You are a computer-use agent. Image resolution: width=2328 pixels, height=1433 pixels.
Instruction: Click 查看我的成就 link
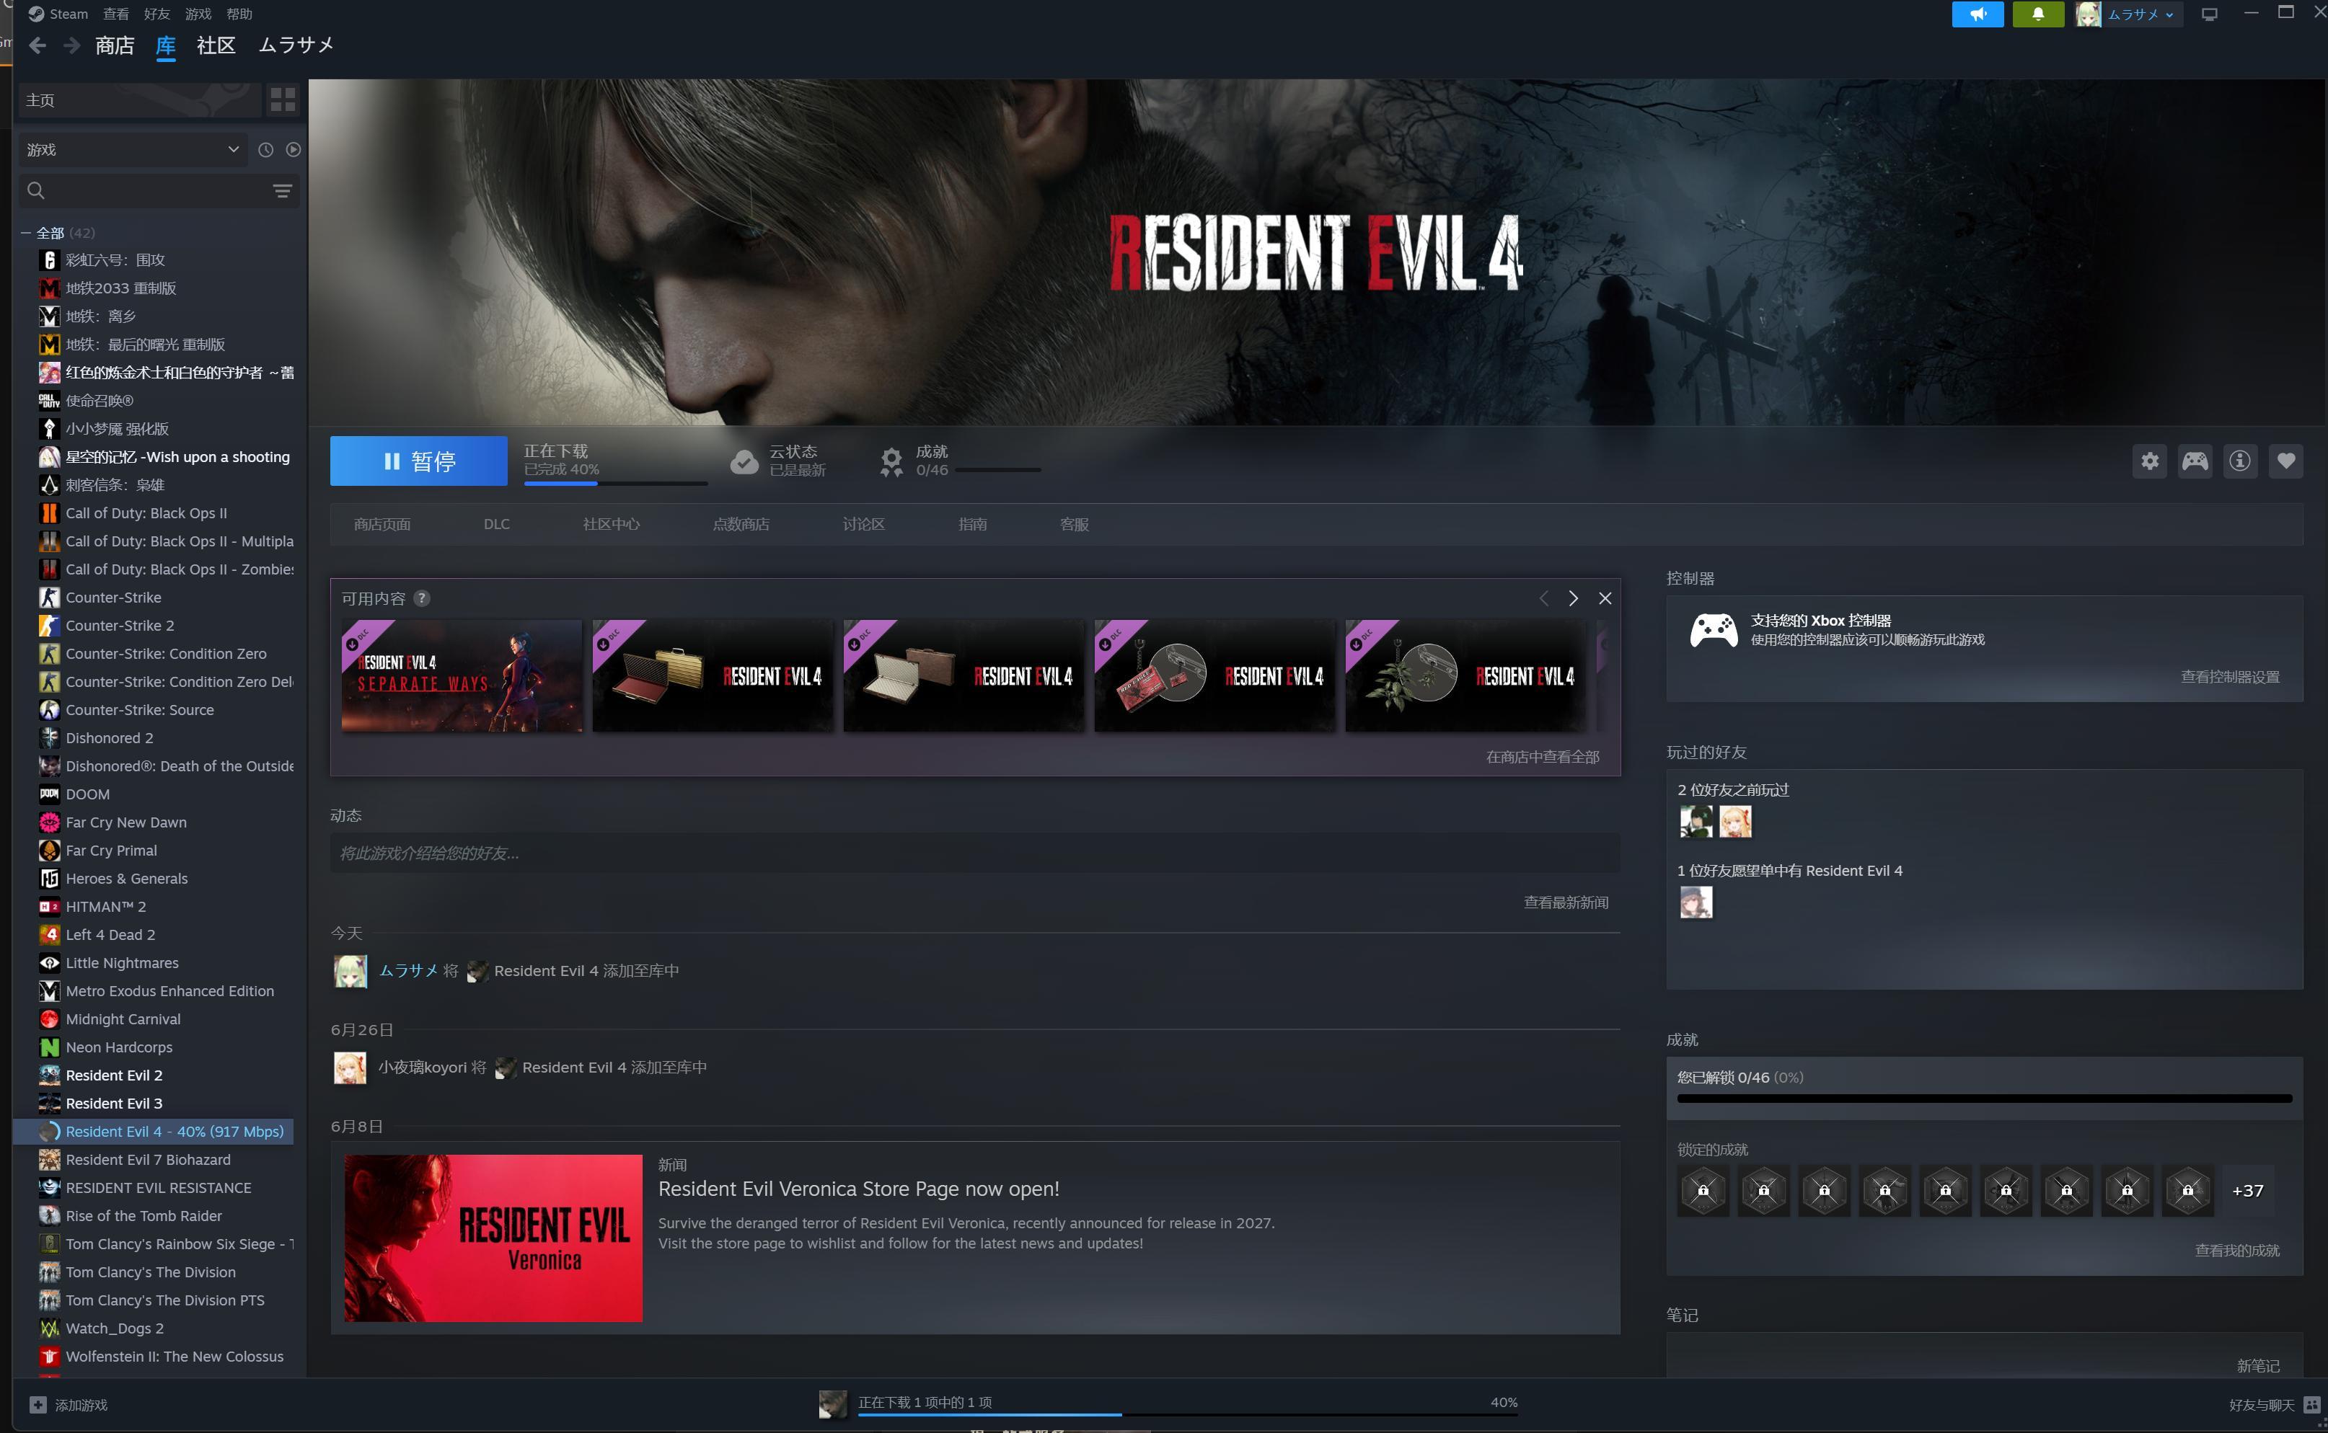tap(2237, 1251)
